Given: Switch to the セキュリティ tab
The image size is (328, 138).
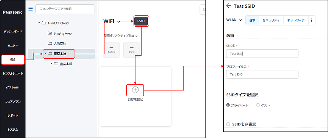Looking at the screenshot, I should (x=271, y=20).
